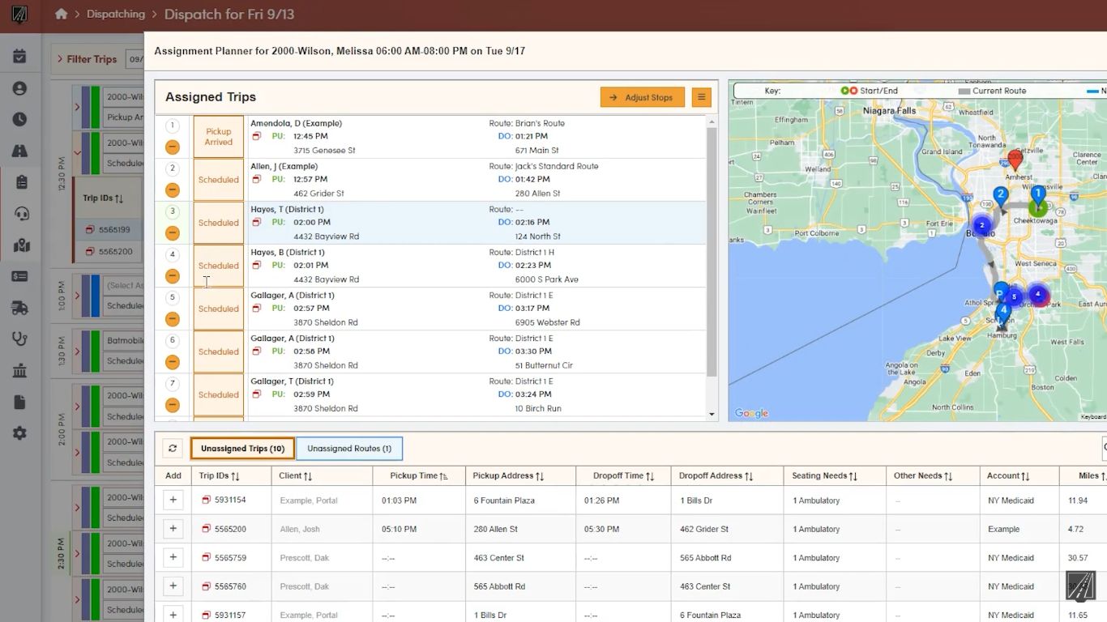Sort table by Client column
This screenshot has width=1107, height=622.
click(296, 476)
